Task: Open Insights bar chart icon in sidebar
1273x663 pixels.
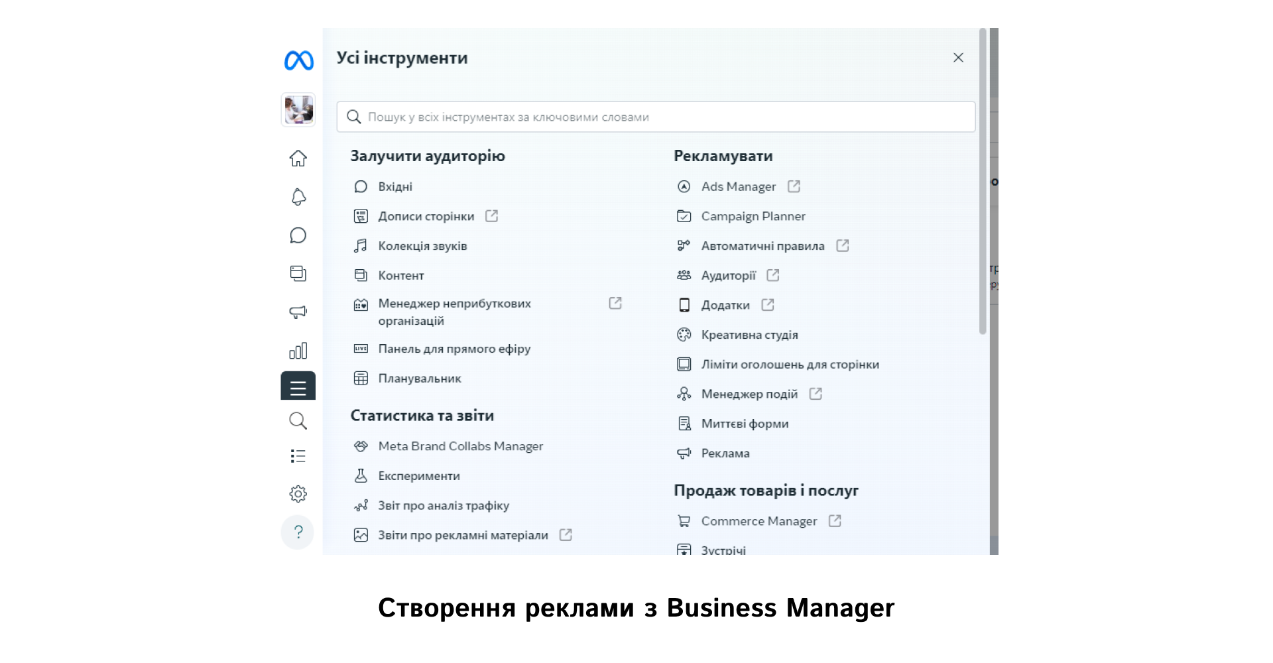Action: [298, 350]
